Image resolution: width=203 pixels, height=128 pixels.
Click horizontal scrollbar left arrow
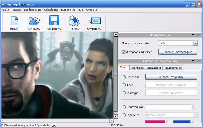click(x=3, y=121)
